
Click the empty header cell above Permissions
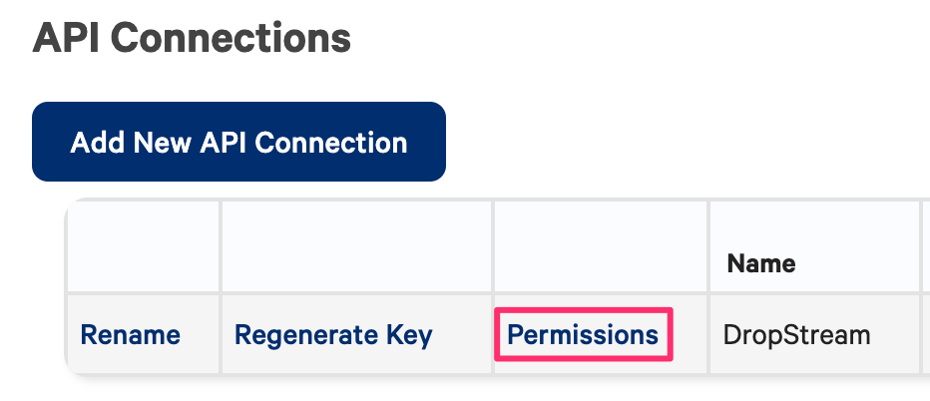coord(600,247)
